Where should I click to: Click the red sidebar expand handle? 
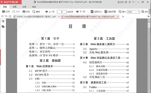pyautogui.click(x=1, y=57)
